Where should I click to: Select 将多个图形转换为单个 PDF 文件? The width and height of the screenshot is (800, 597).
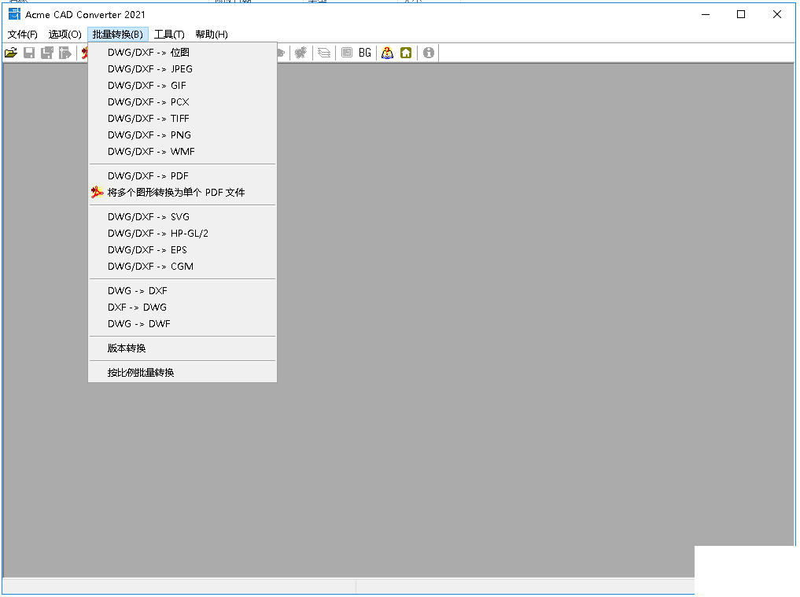coord(182,193)
